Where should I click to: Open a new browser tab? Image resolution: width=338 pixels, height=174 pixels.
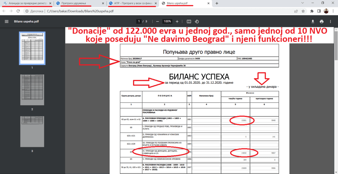tap(217, 3)
